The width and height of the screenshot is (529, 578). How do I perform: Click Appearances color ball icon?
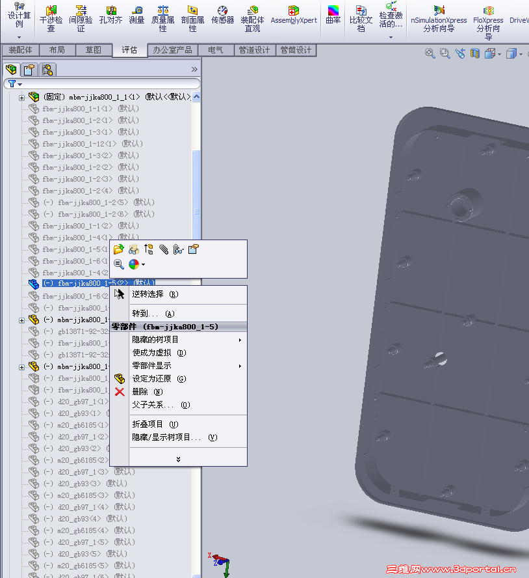(x=134, y=264)
